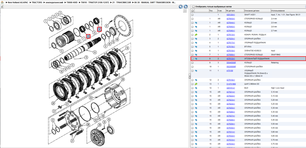Sort by 'Поз.' column header
The height and width of the screenshot is (148, 306).
coord(213,11)
